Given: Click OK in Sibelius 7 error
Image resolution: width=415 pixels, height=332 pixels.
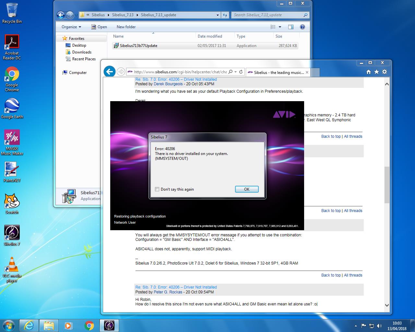Looking at the screenshot, I should (247, 189).
